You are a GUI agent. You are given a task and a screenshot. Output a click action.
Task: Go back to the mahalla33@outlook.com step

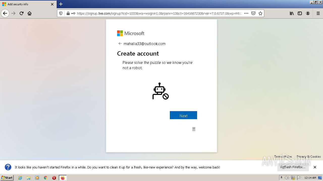click(x=120, y=43)
